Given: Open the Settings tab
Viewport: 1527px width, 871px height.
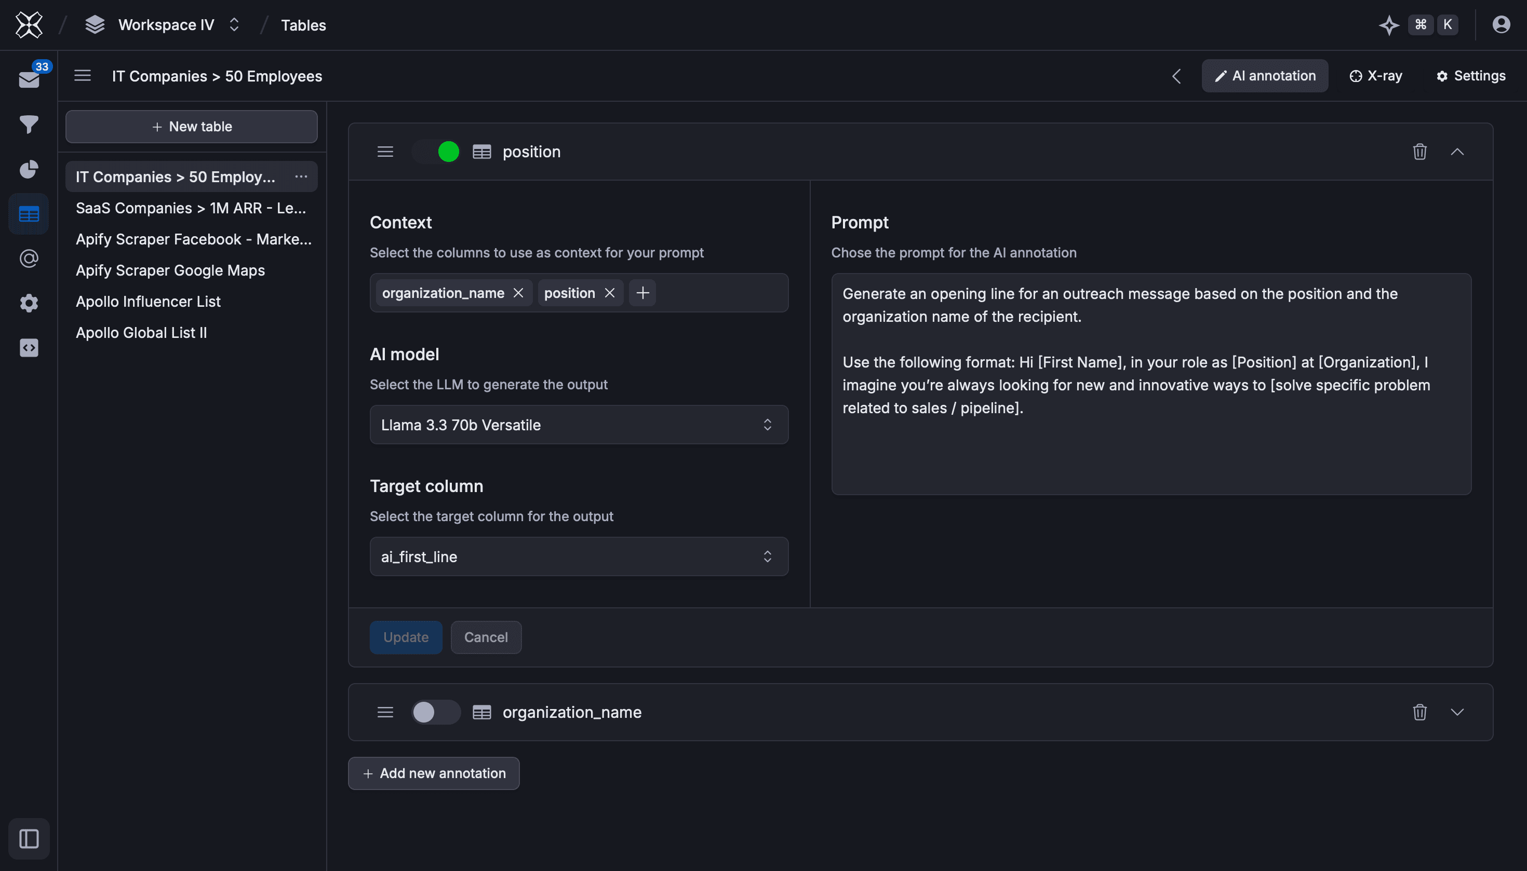Looking at the screenshot, I should [1471, 76].
